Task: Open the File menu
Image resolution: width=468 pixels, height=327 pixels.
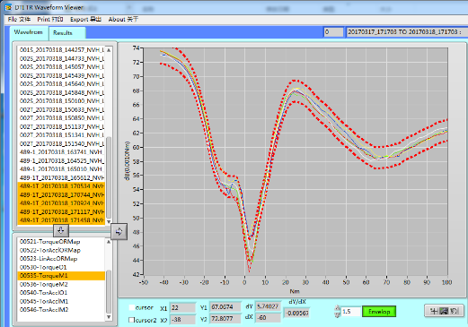Action: [x=19, y=20]
